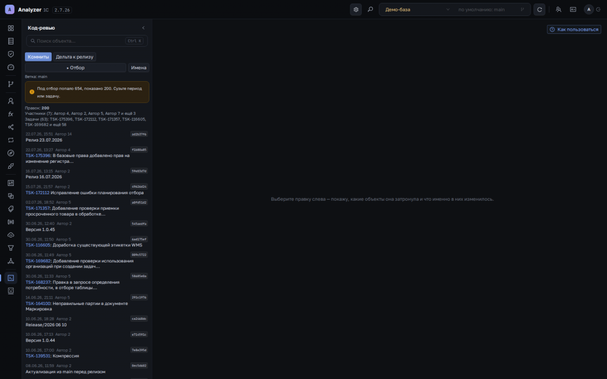Open the branch selector 'по умолчанию: main'
Image resolution: width=607 pixels, height=379 pixels.
coord(491,9)
